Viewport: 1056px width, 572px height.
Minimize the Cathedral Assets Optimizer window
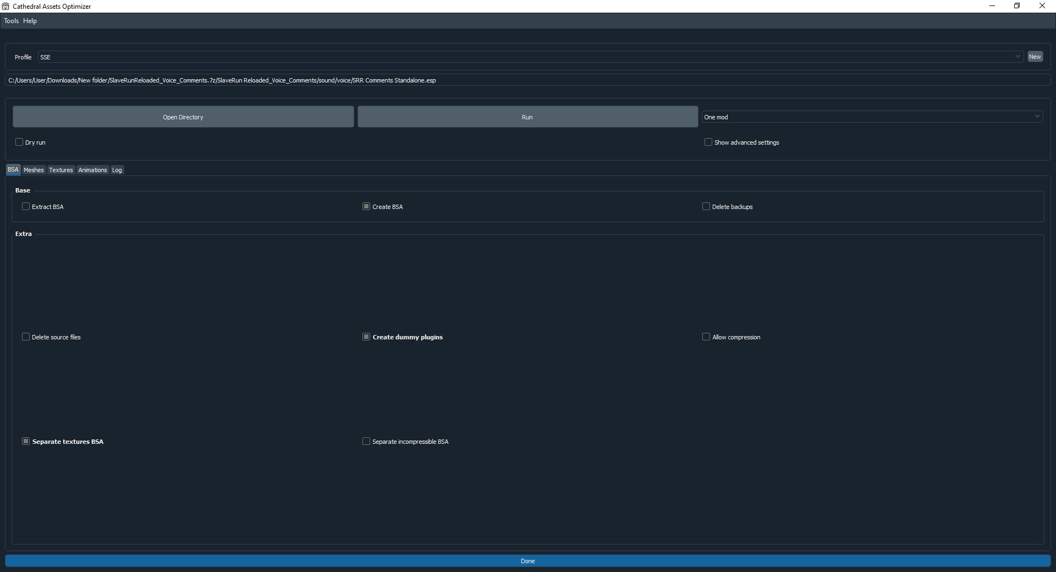pyautogui.click(x=992, y=6)
